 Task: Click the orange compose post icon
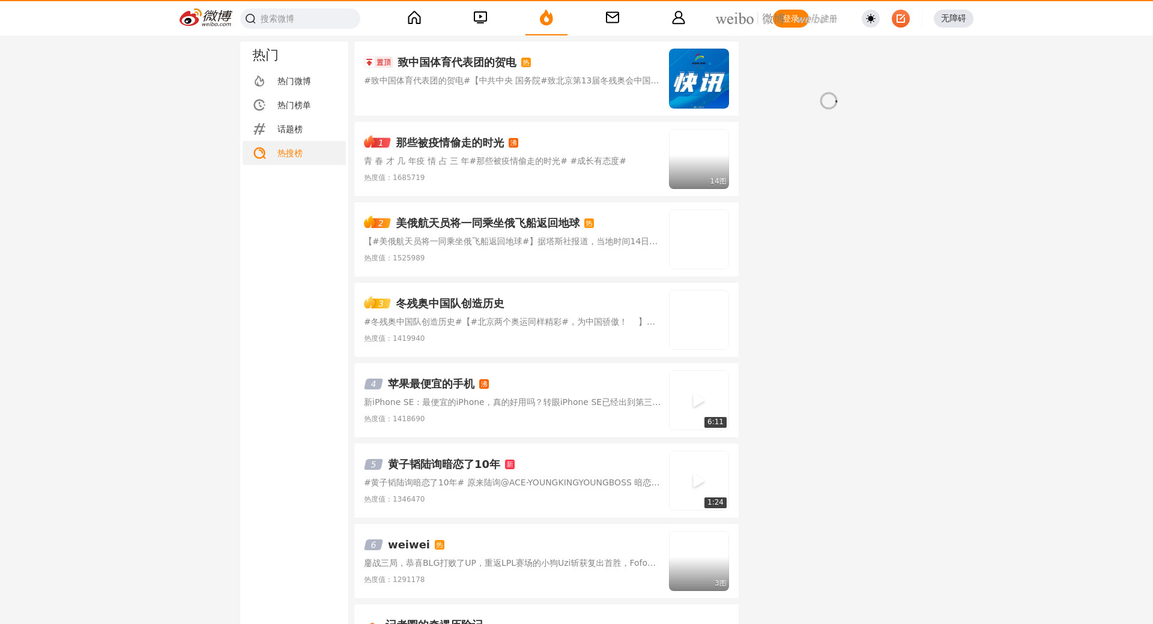(900, 19)
